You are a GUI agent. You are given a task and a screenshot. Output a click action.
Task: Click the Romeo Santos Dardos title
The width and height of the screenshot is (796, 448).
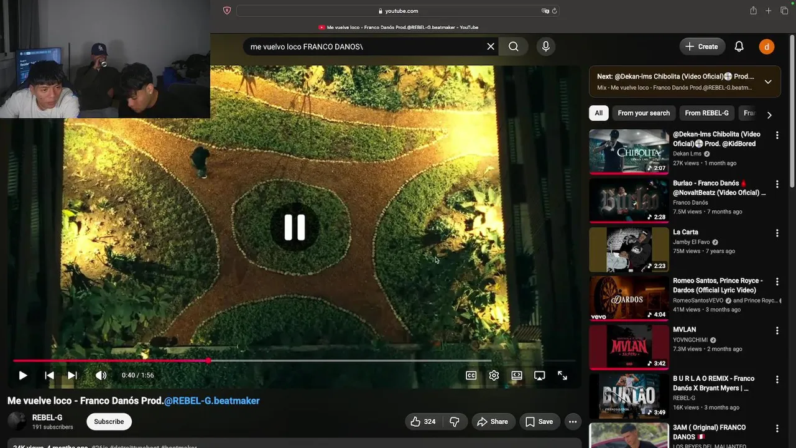pyautogui.click(x=718, y=286)
